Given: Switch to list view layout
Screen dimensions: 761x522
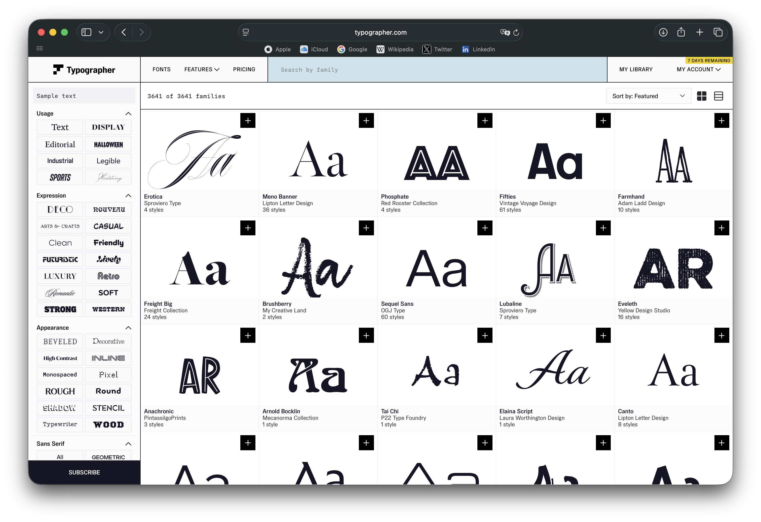Looking at the screenshot, I should [x=718, y=96].
